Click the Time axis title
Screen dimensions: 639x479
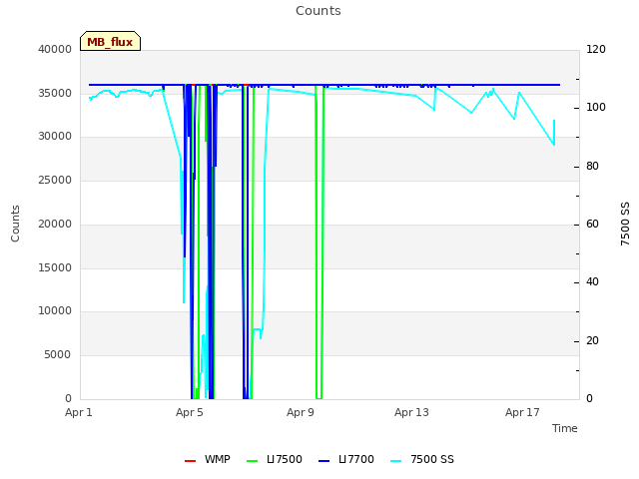click(x=565, y=428)
